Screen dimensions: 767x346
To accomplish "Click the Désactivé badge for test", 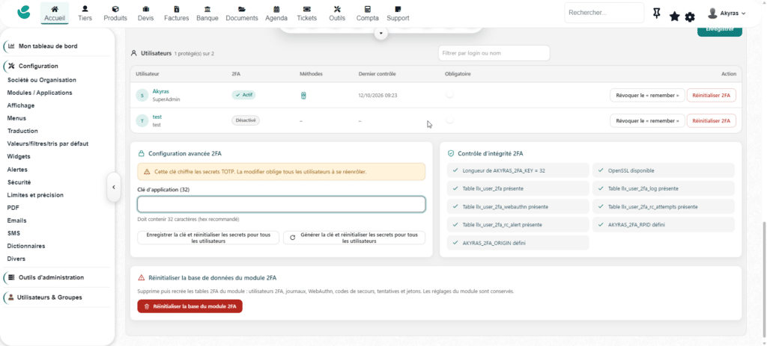I will point(246,120).
